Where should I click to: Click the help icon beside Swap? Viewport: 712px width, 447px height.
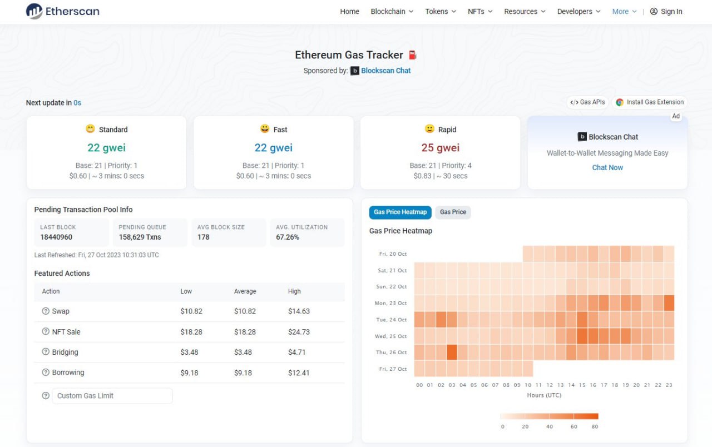(x=46, y=311)
